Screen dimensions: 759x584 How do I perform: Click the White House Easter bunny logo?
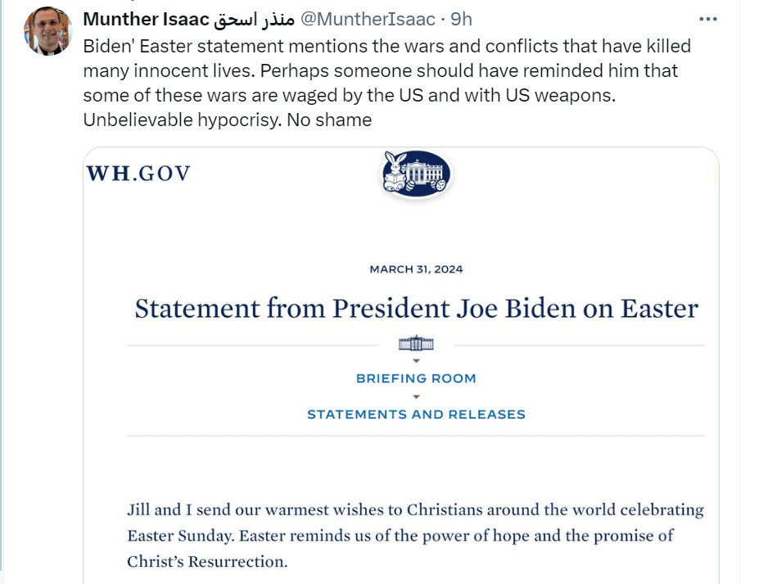pos(416,174)
